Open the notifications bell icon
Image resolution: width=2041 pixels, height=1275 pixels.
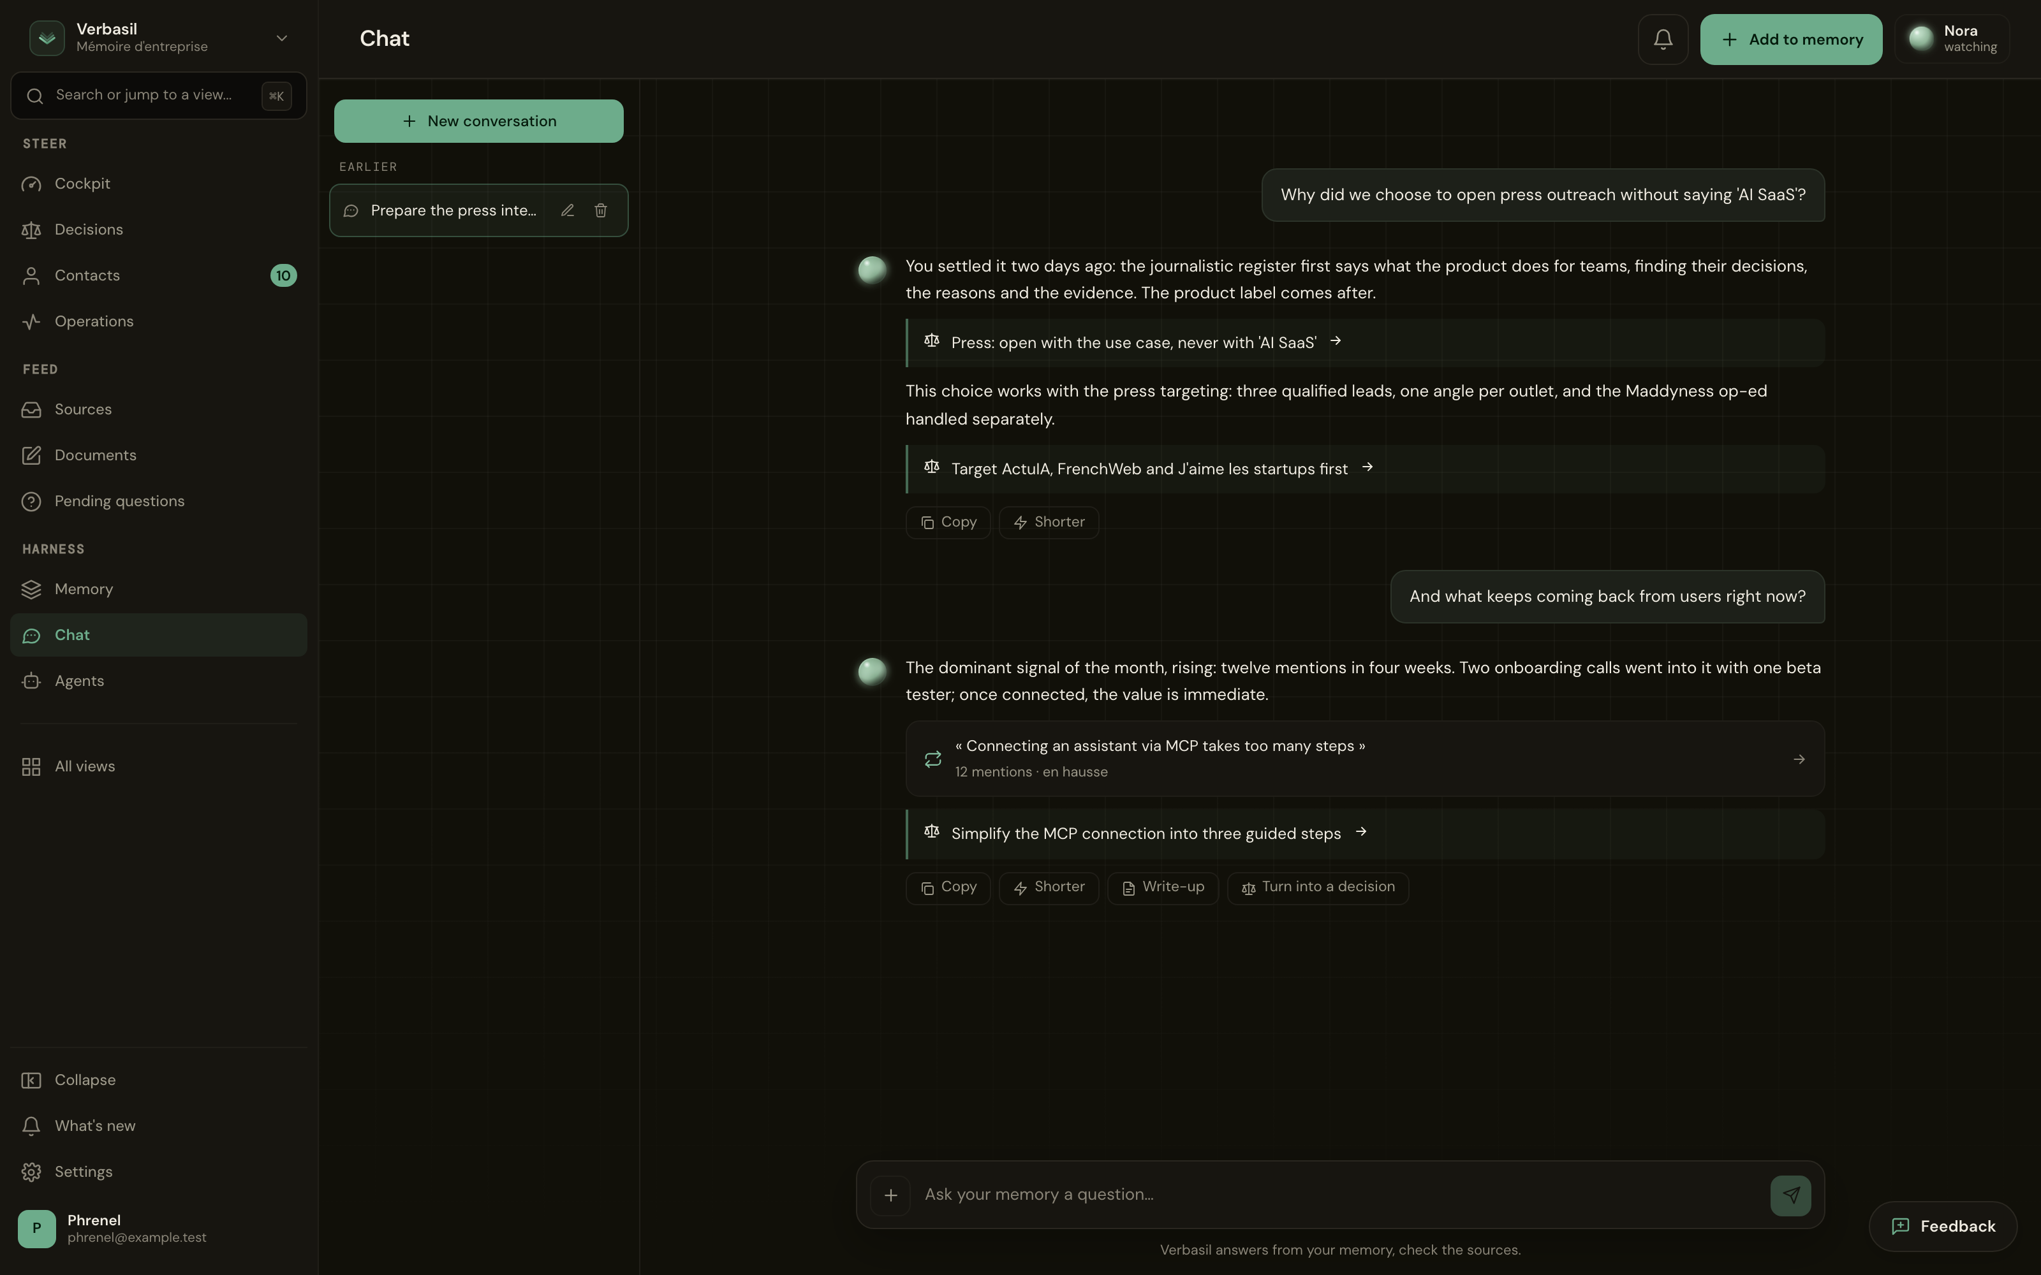(x=1662, y=40)
